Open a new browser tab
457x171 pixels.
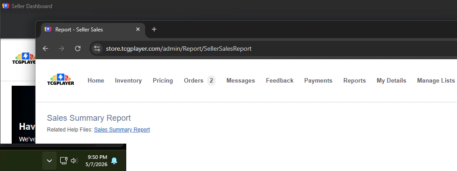[x=154, y=29]
